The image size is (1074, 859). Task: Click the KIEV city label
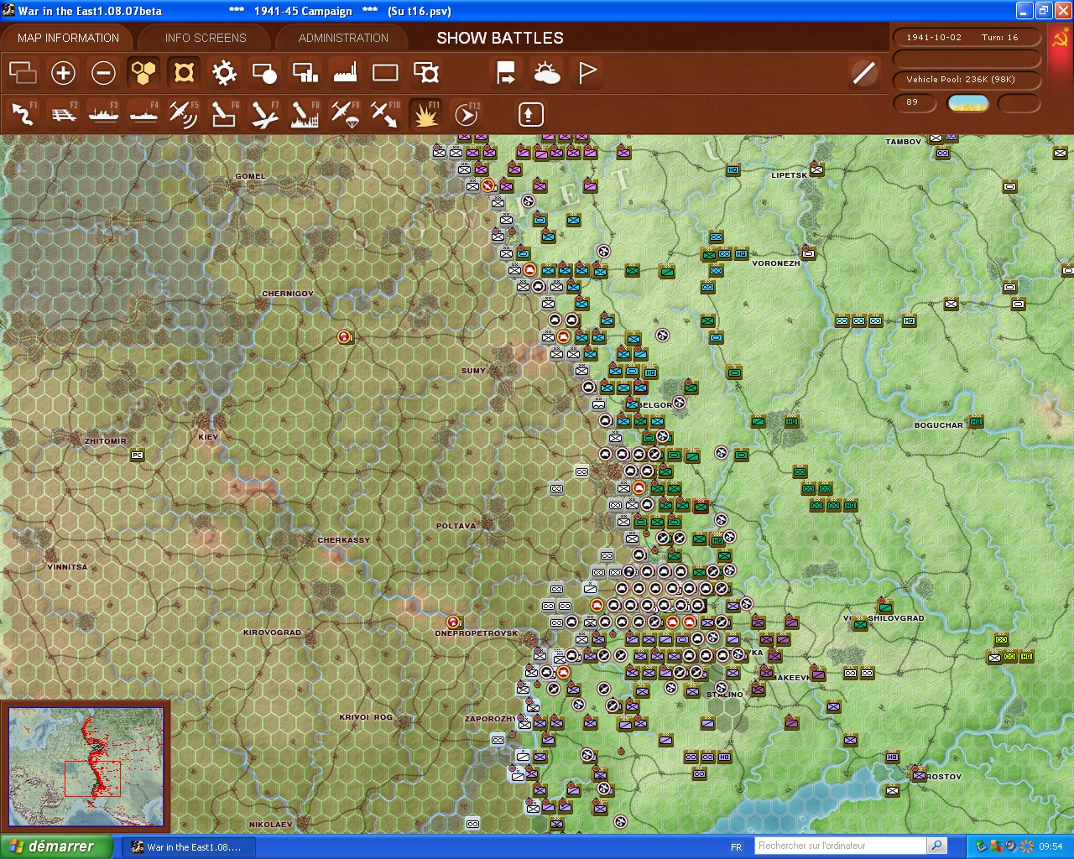click(x=208, y=437)
